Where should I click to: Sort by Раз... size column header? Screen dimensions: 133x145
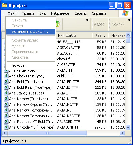100,35
